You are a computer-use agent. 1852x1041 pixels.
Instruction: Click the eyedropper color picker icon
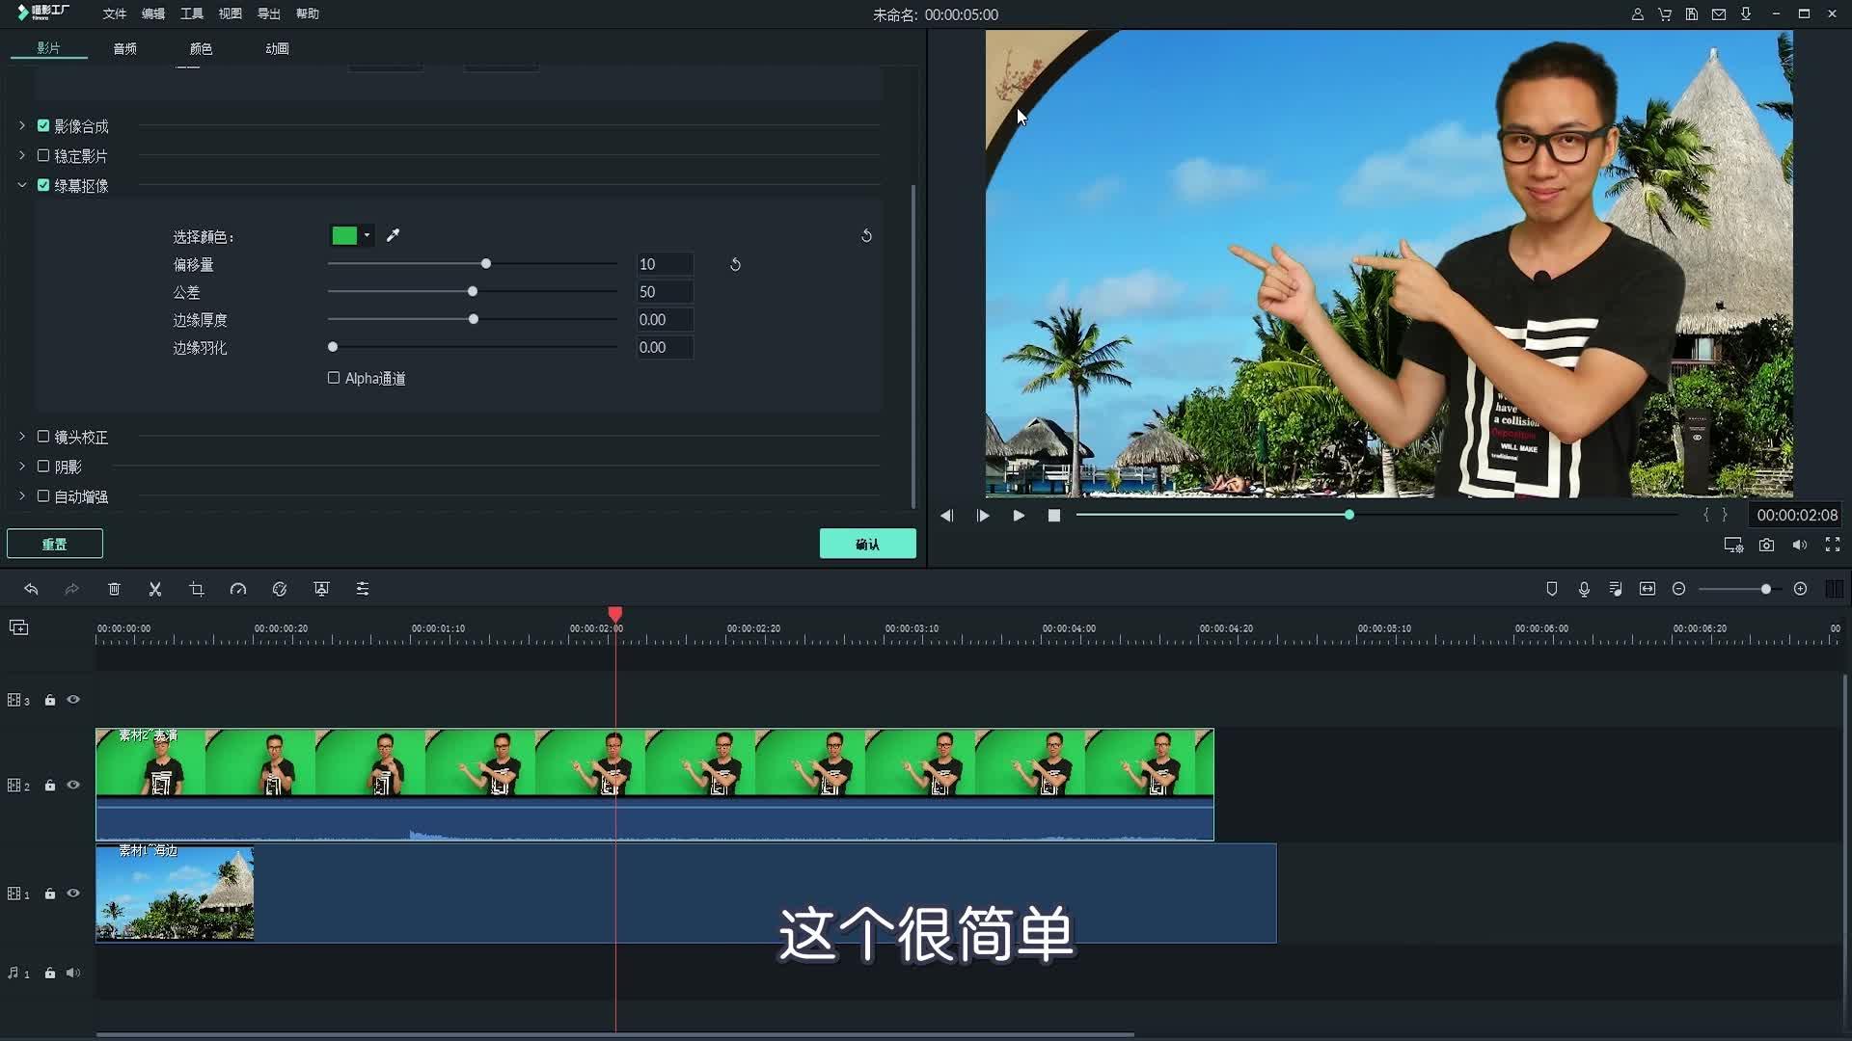tap(394, 235)
